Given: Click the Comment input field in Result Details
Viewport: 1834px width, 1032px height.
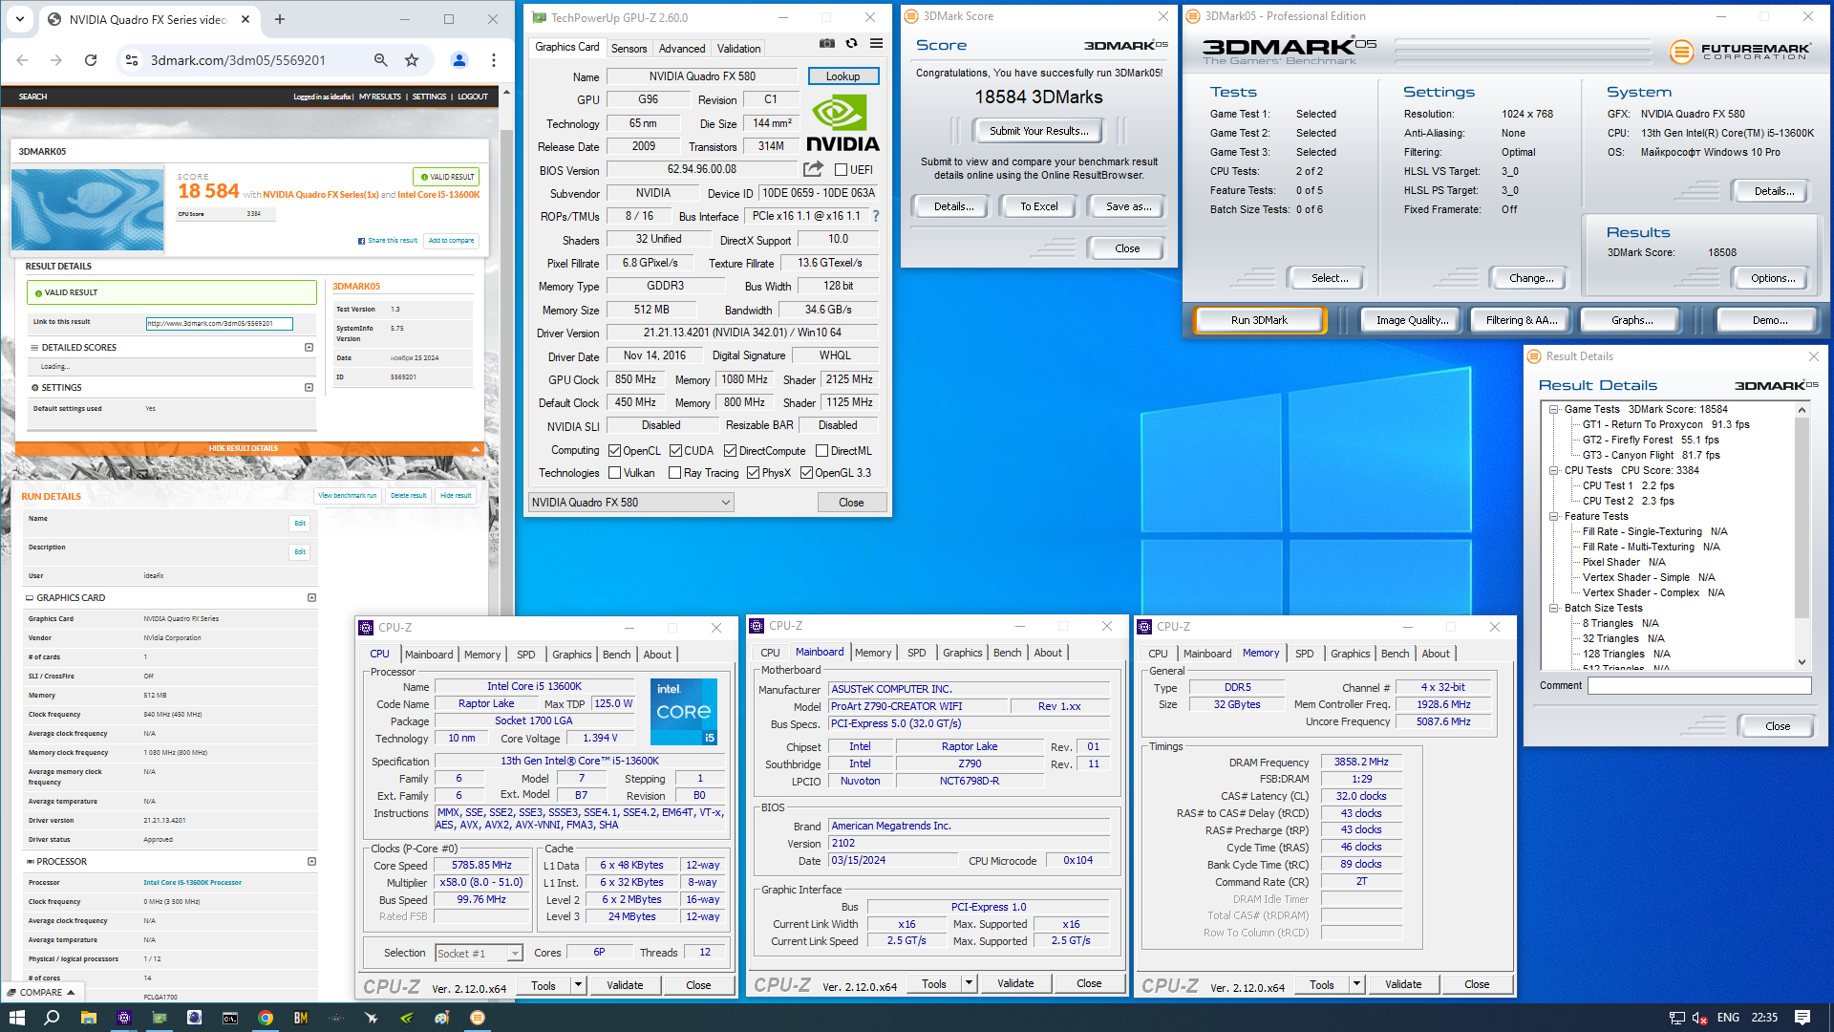Looking at the screenshot, I should click(1699, 686).
